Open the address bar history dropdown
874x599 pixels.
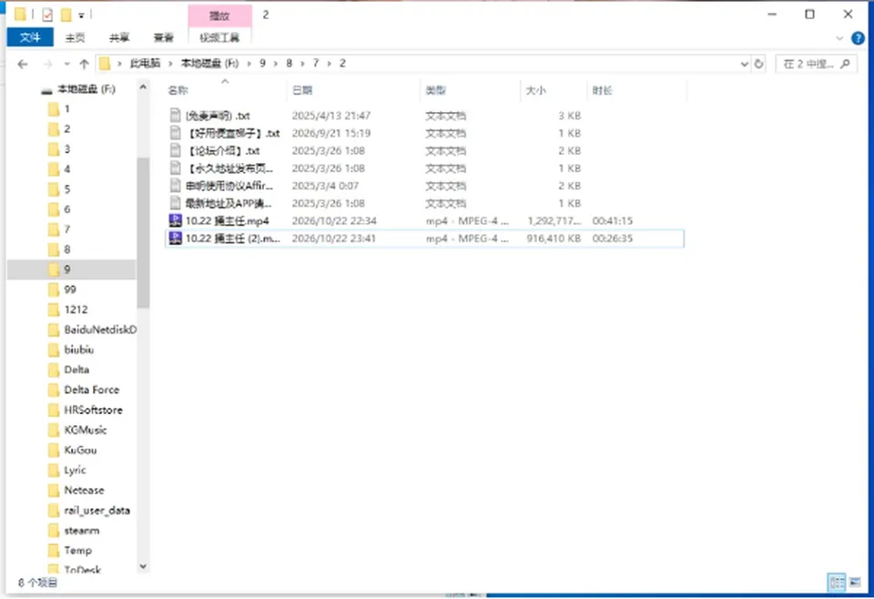(x=744, y=64)
